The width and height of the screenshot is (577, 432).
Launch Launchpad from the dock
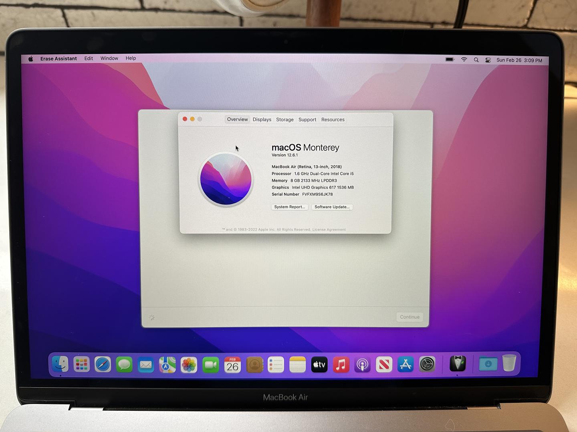pyautogui.click(x=82, y=364)
